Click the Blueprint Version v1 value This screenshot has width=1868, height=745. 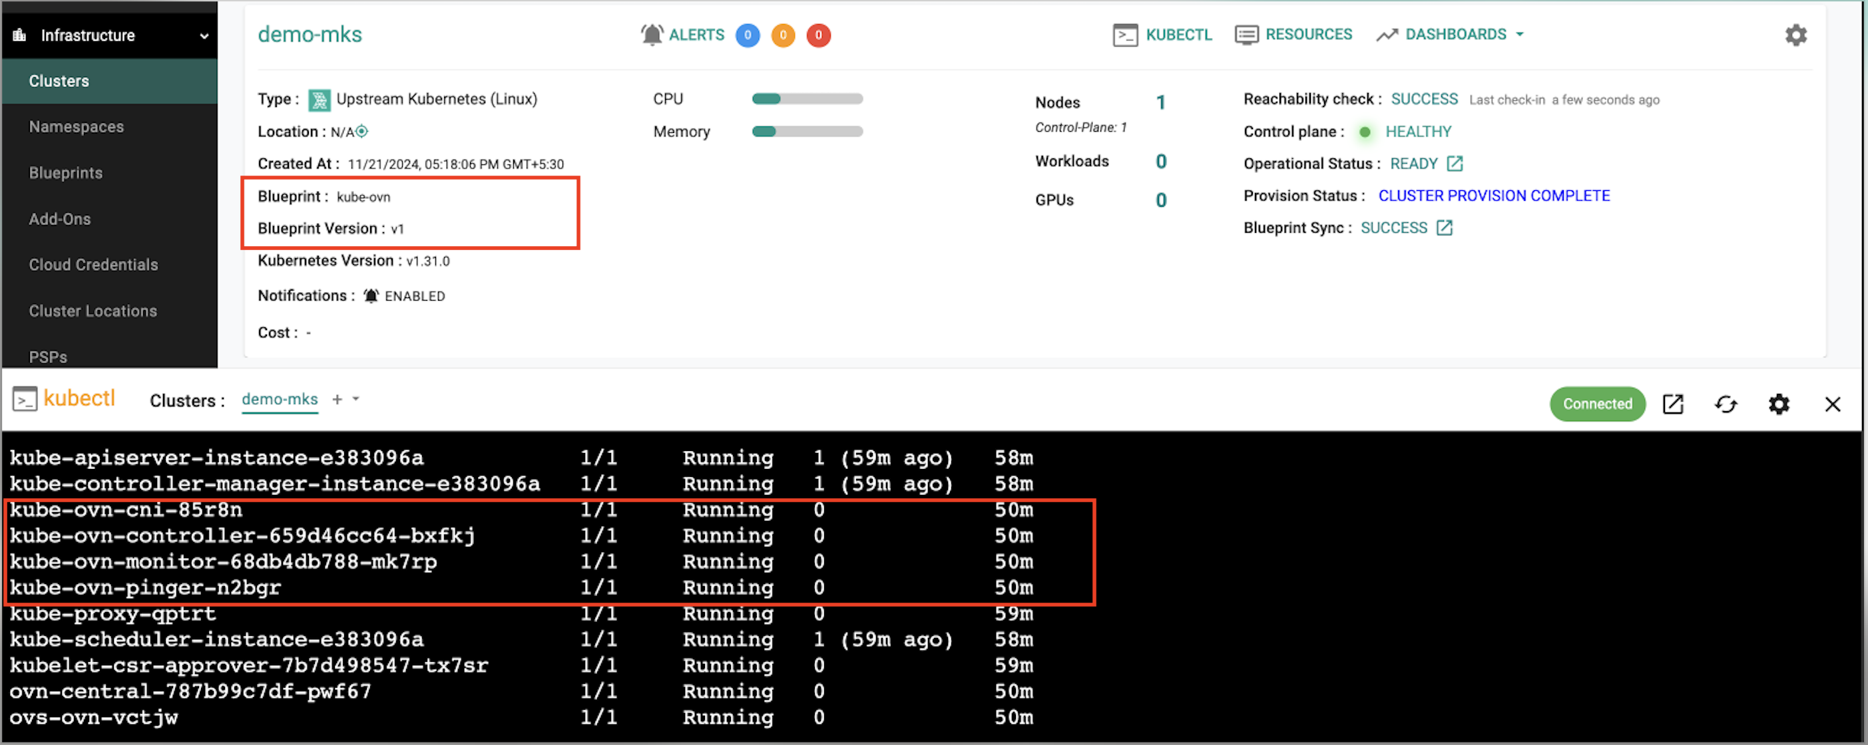click(x=397, y=229)
